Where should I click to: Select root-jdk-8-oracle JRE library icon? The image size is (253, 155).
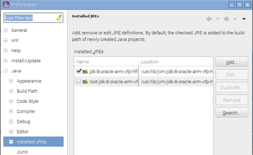click(85, 81)
